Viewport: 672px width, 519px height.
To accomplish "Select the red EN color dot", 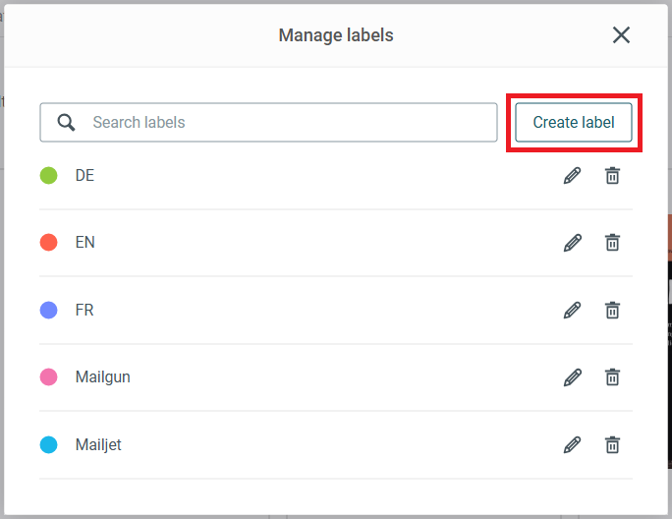I will point(48,243).
